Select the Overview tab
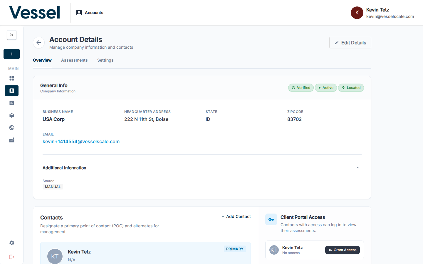 42,60
